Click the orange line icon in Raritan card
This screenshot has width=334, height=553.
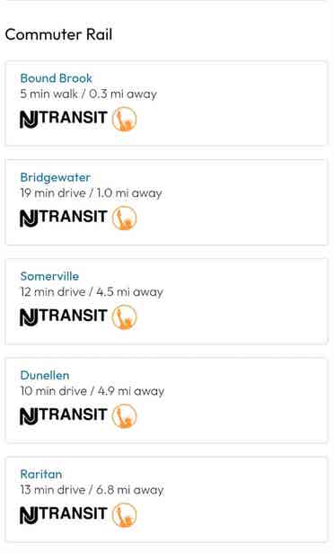[x=124, y=515]
